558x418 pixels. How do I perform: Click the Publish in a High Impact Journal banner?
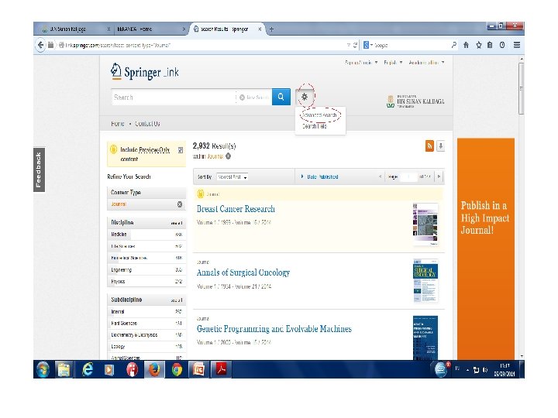click(x=486, y=248)
